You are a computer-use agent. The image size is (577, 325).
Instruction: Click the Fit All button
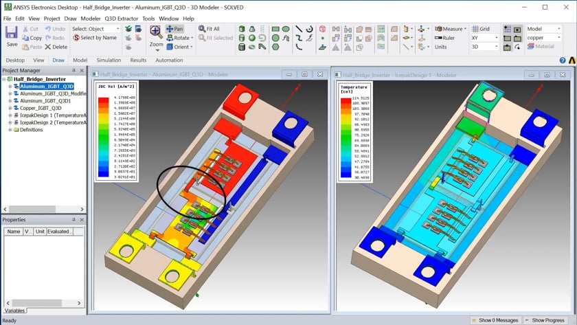209,29
